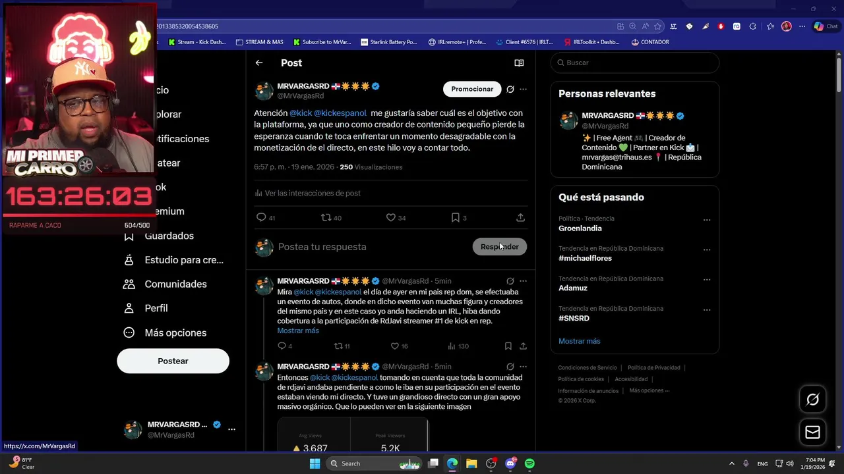Open options for the Adamuz trend
This screenshot has width=844, height=474.
707,280
